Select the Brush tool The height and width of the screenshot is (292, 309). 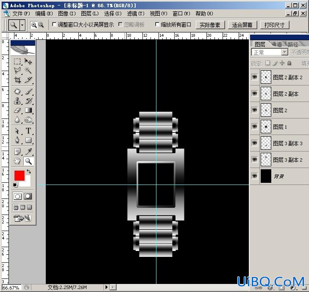pos(28,91)
